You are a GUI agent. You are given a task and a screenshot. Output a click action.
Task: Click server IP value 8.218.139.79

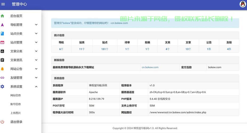click(x=96, y=99)
